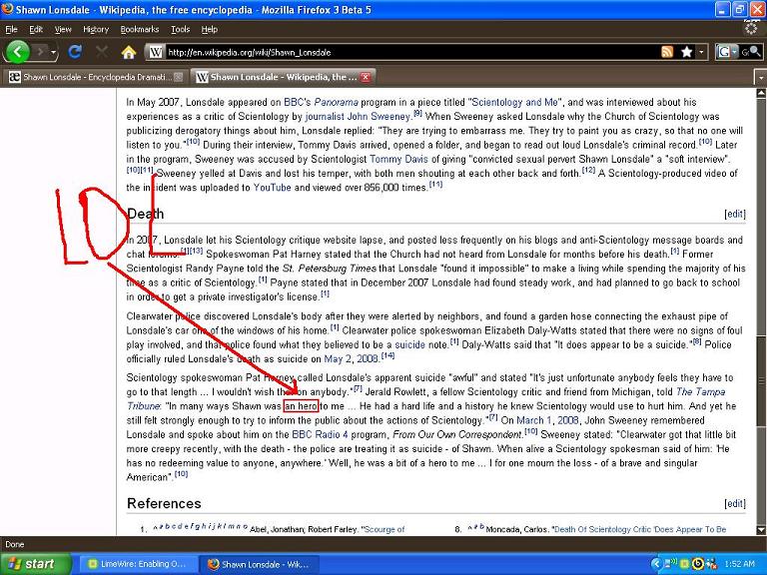Viewport: 767px width, 575px height.
Task: Switch to LimeWire in the taskbar
Action: 135,564
